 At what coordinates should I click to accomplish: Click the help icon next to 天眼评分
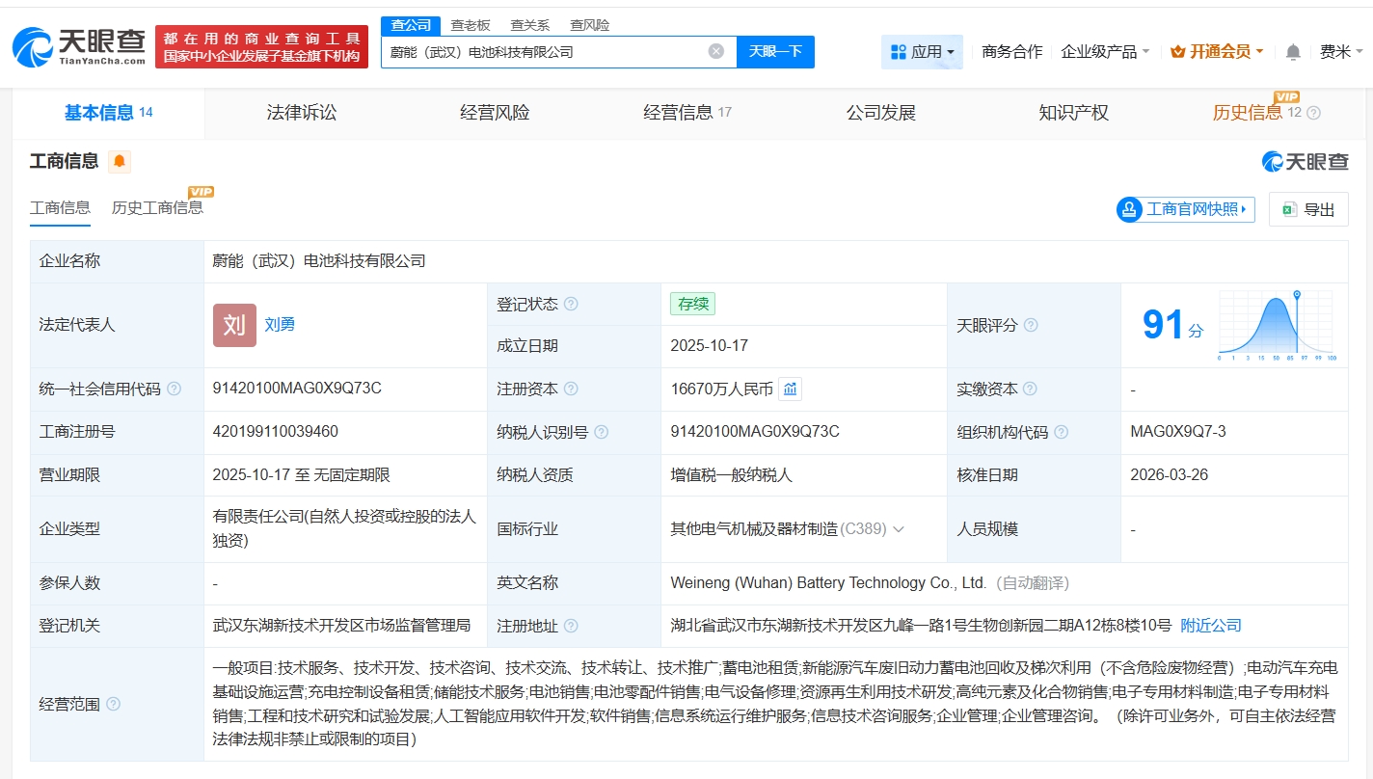pyautogui.click(x=1031, y=326)
